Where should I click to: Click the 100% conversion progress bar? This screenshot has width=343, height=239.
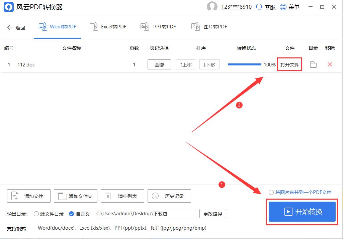(x=244, y=64)
